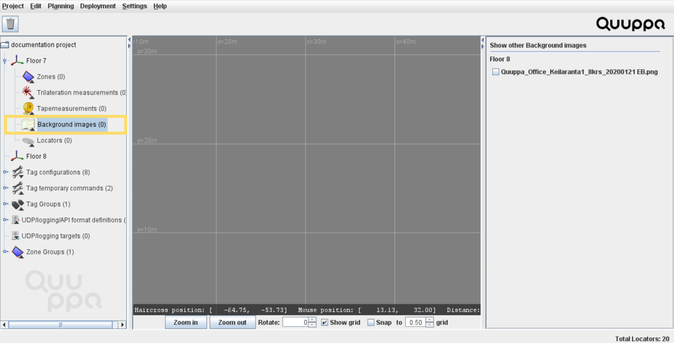Expand the Tag configurations node
674x343 pixels.
[5, 172]
